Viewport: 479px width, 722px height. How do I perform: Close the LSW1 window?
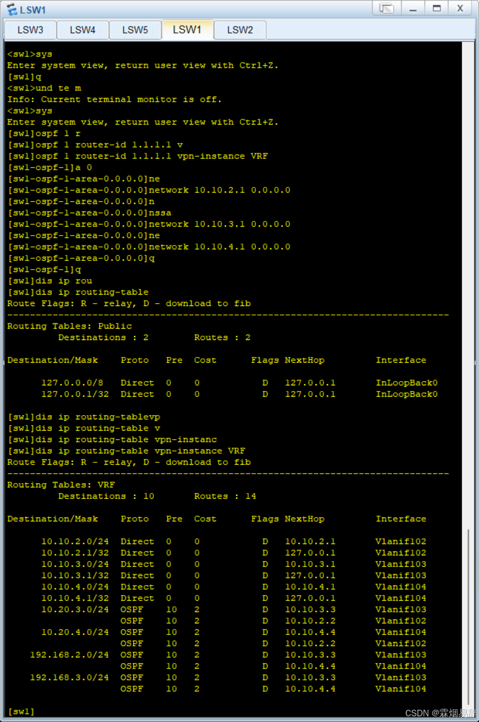pos(460,8)
